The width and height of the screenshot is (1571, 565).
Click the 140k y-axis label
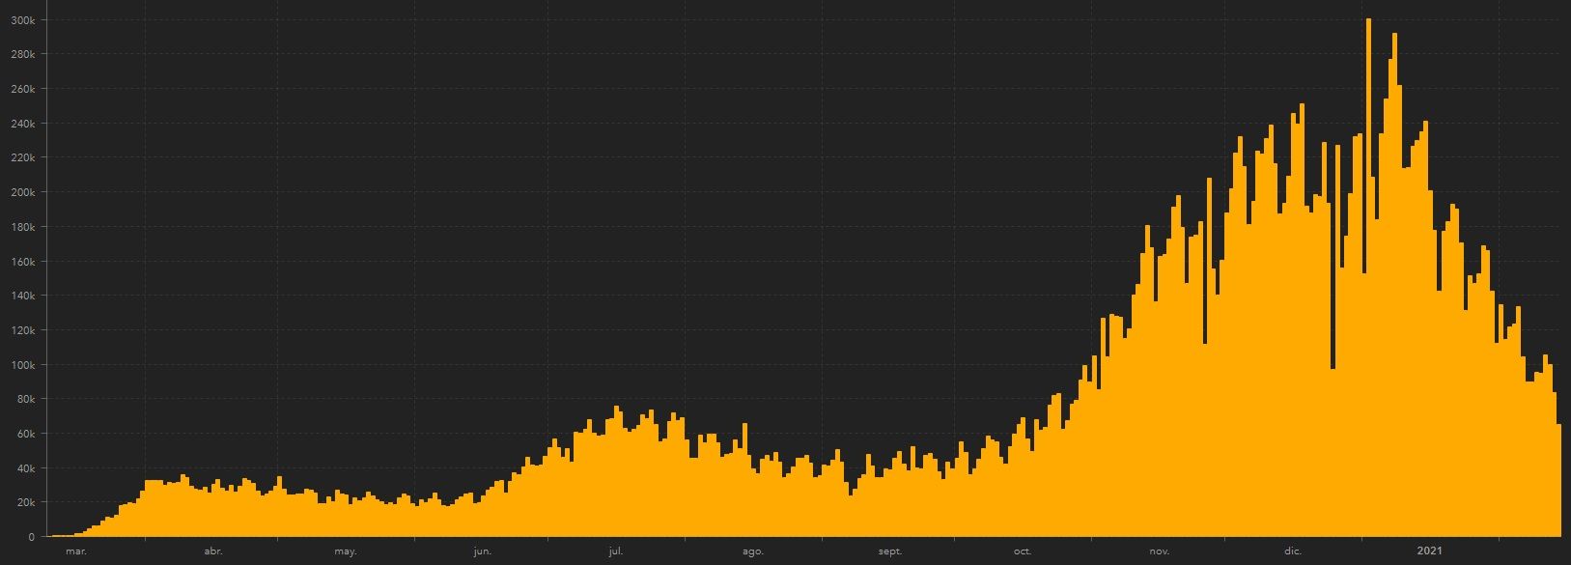(24, 296)
